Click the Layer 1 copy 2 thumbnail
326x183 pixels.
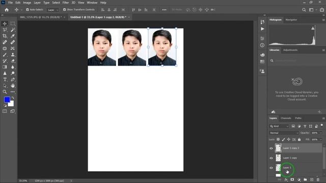[x=278, y=148]
